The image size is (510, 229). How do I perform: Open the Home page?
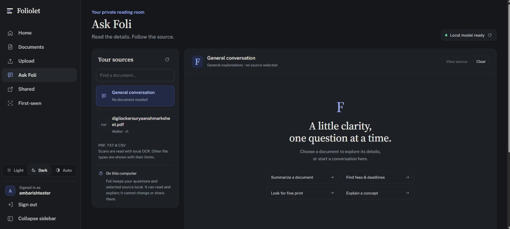pos(39,33)
